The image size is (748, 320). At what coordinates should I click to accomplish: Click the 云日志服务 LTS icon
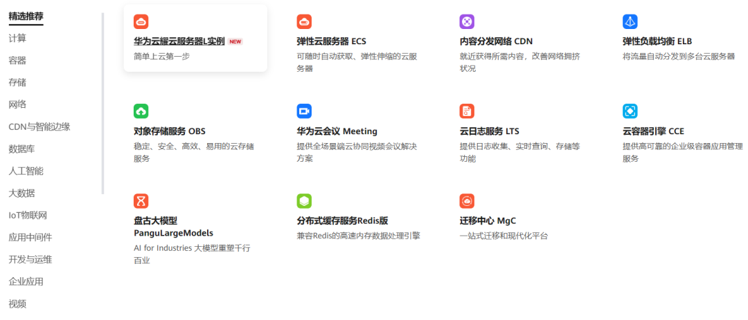pos(467,111)
